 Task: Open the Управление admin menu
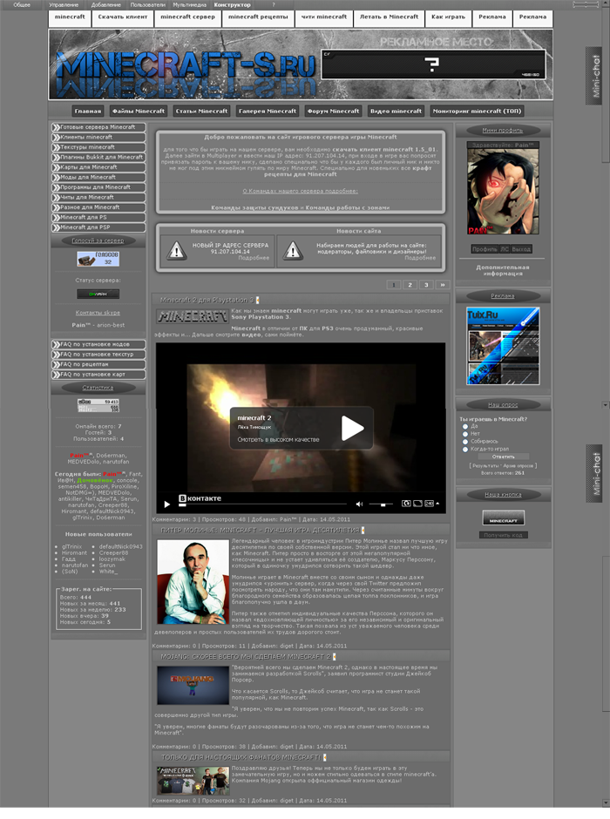64,4
